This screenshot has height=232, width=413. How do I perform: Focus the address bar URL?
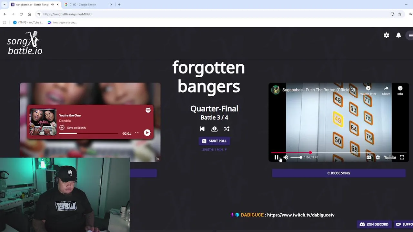68,14
